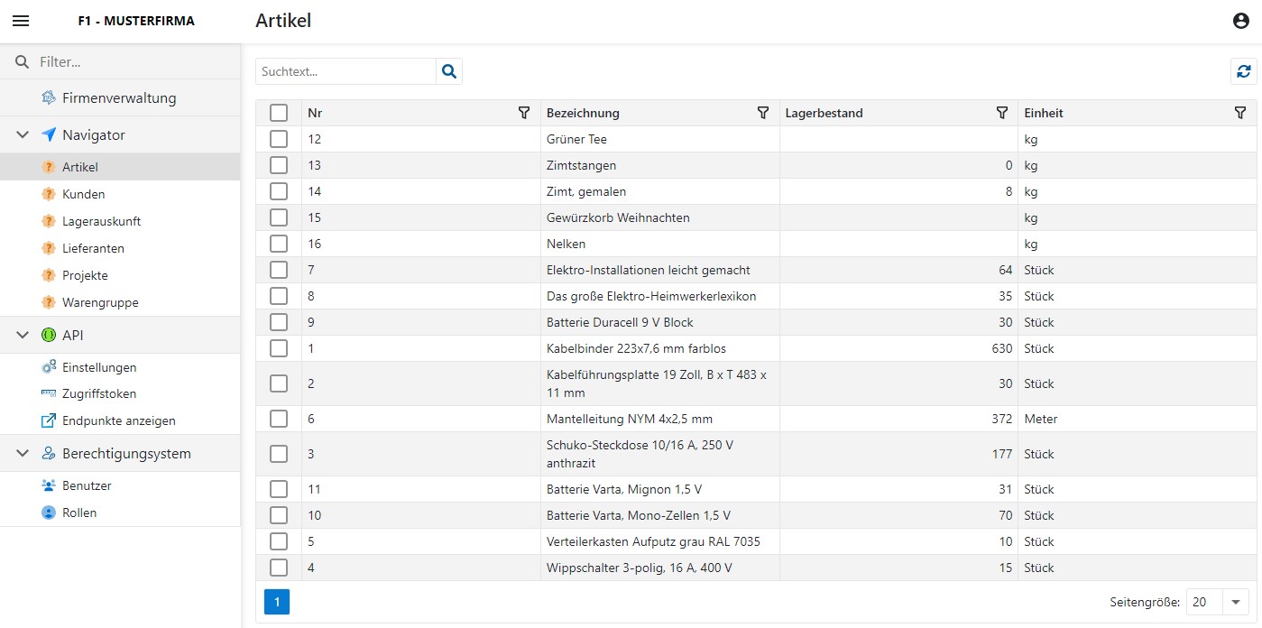
Task: Click the user account profile icon
Action: [x=1241, y=21]
